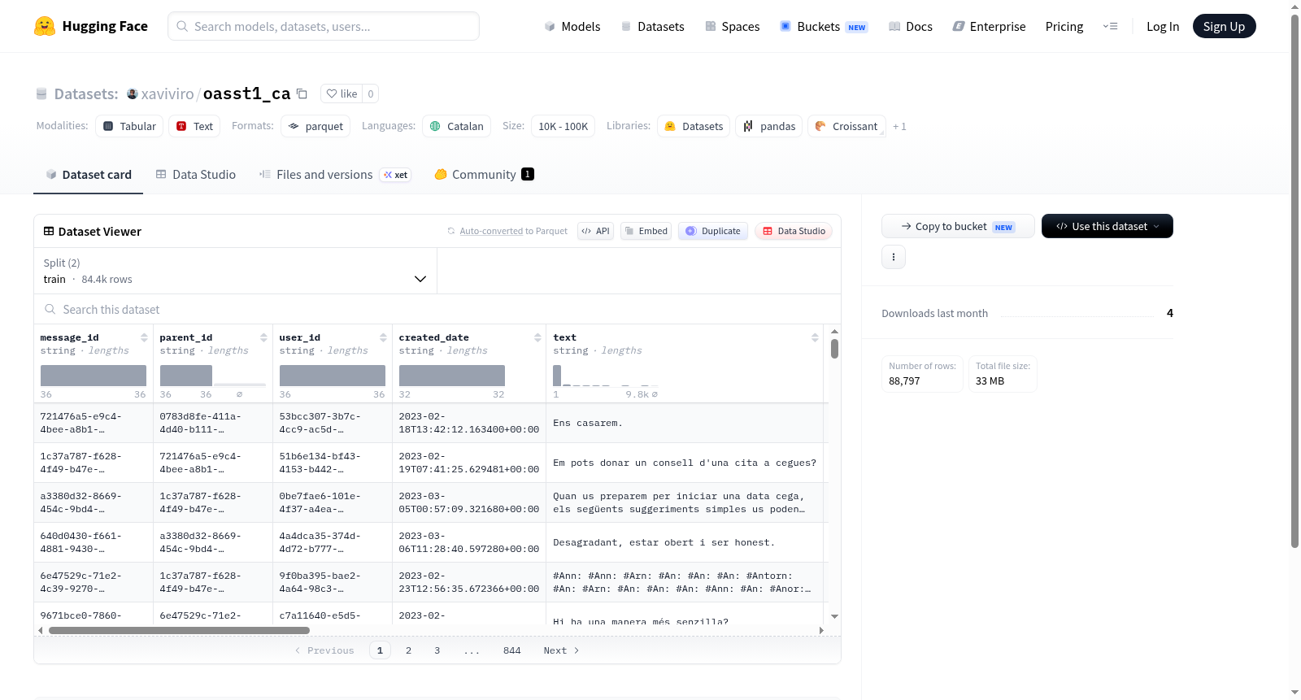Click Copy to bucket button
The width and height of the screenshot is (1301, 700).
[x=958, y=226]
